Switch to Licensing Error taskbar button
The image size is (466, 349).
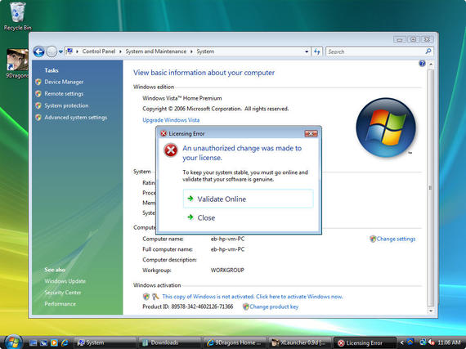click(365, 342)
